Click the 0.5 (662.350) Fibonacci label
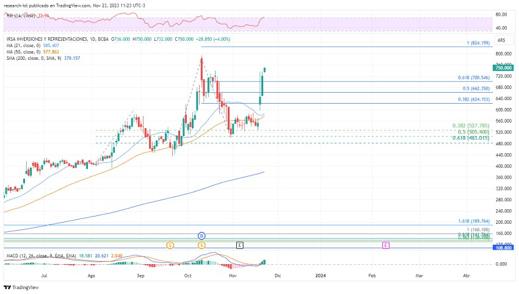The height and width of the screenshot is (294, 519). click(x=476, y=88)
